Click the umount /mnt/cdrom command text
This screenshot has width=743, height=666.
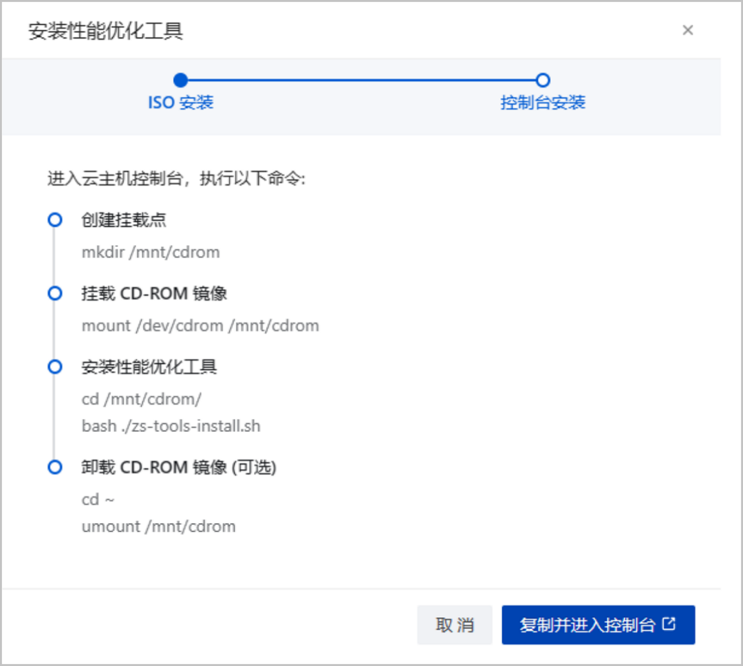pos(158,527)
